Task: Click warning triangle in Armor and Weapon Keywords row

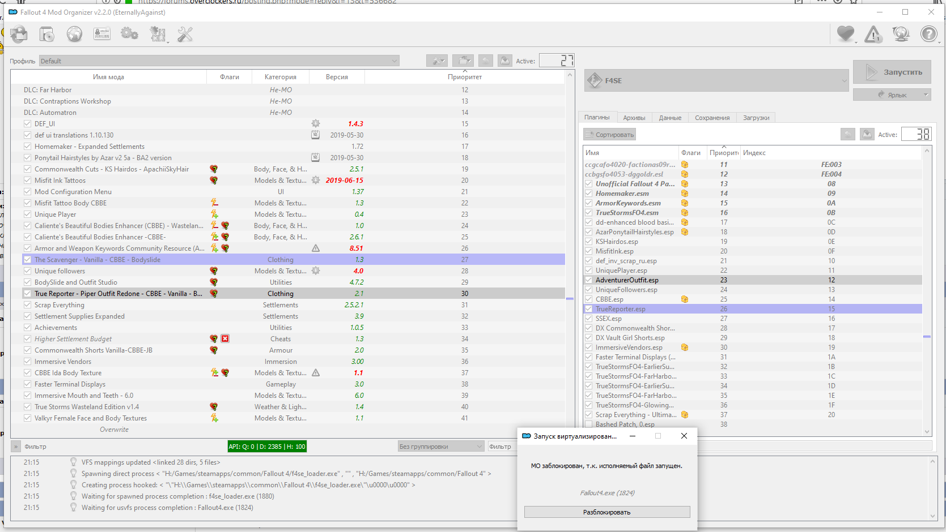Action: pos(316,248)
